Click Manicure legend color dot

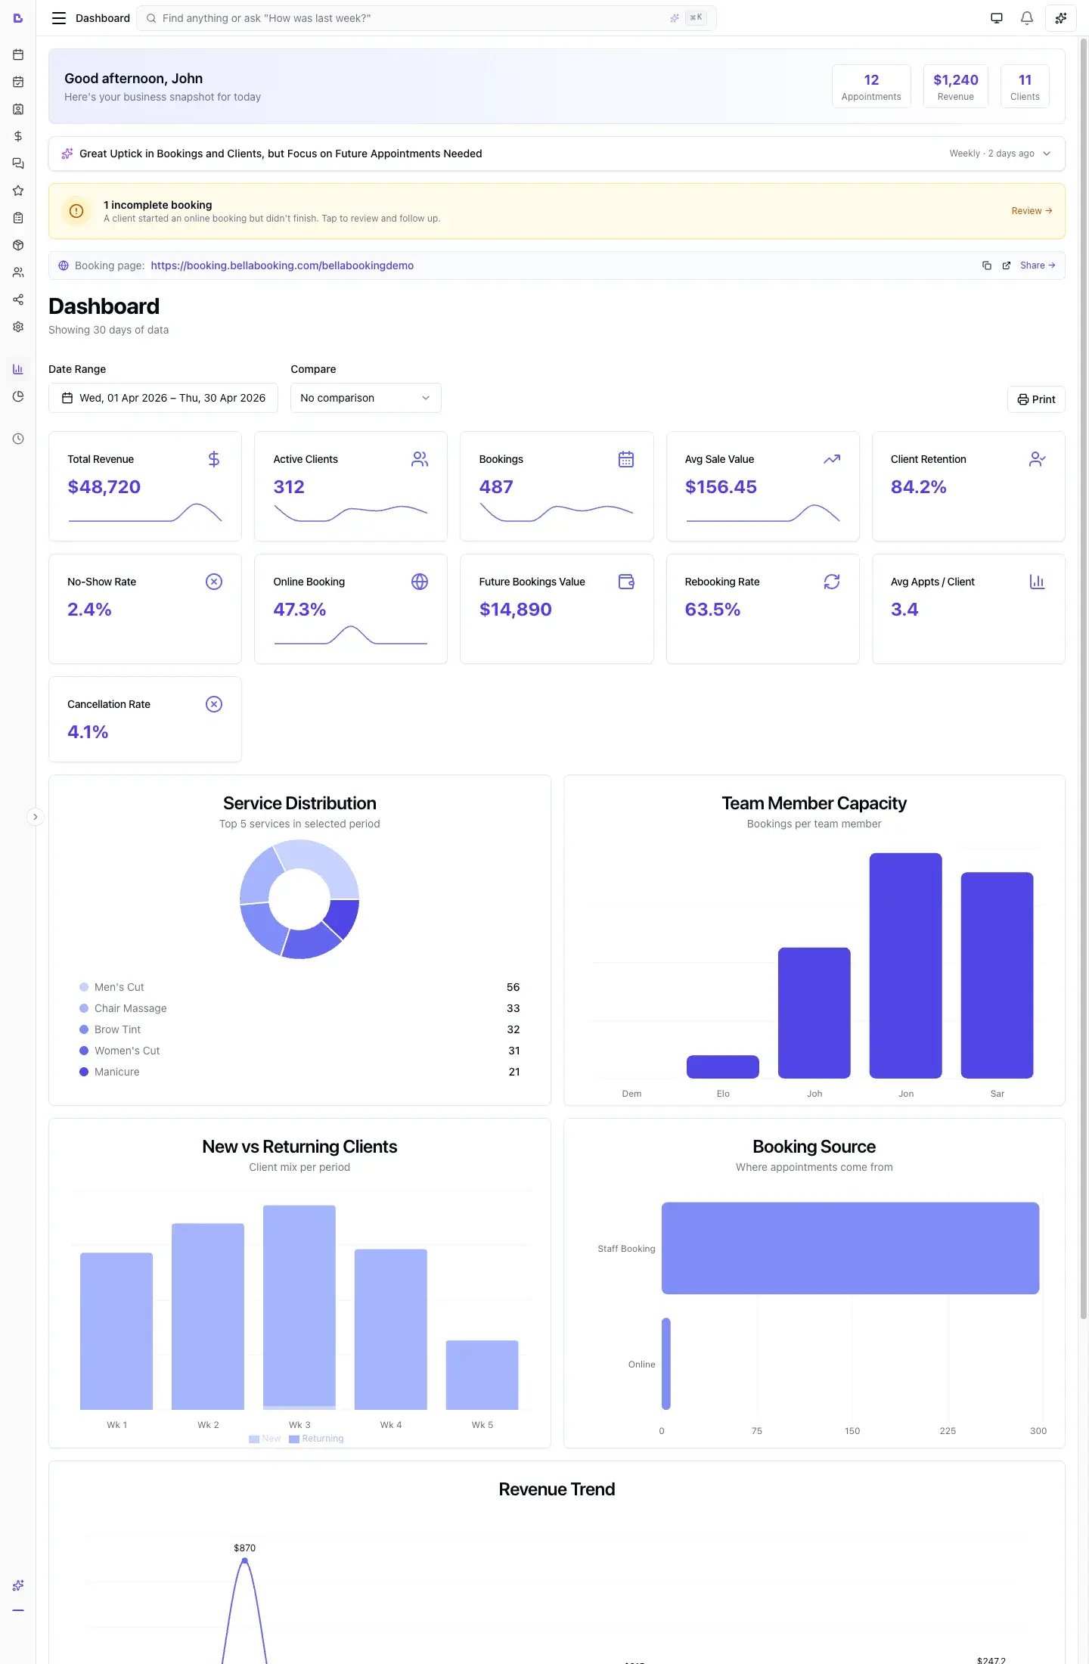[84, 1072]
